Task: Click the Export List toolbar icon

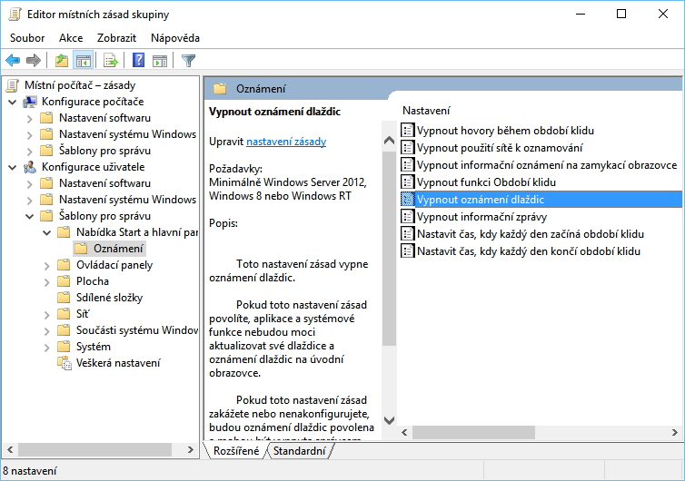Action: click(111, 61)
